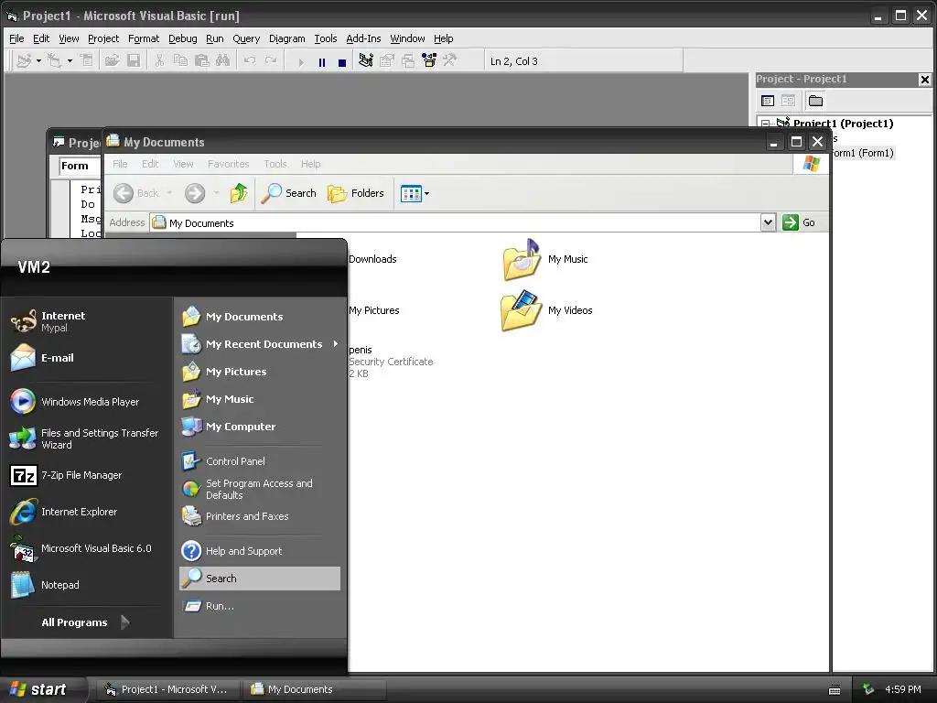The image size is (937, 703).
Task: Pause execution with the Break button
Action: (x=322, y=62)
